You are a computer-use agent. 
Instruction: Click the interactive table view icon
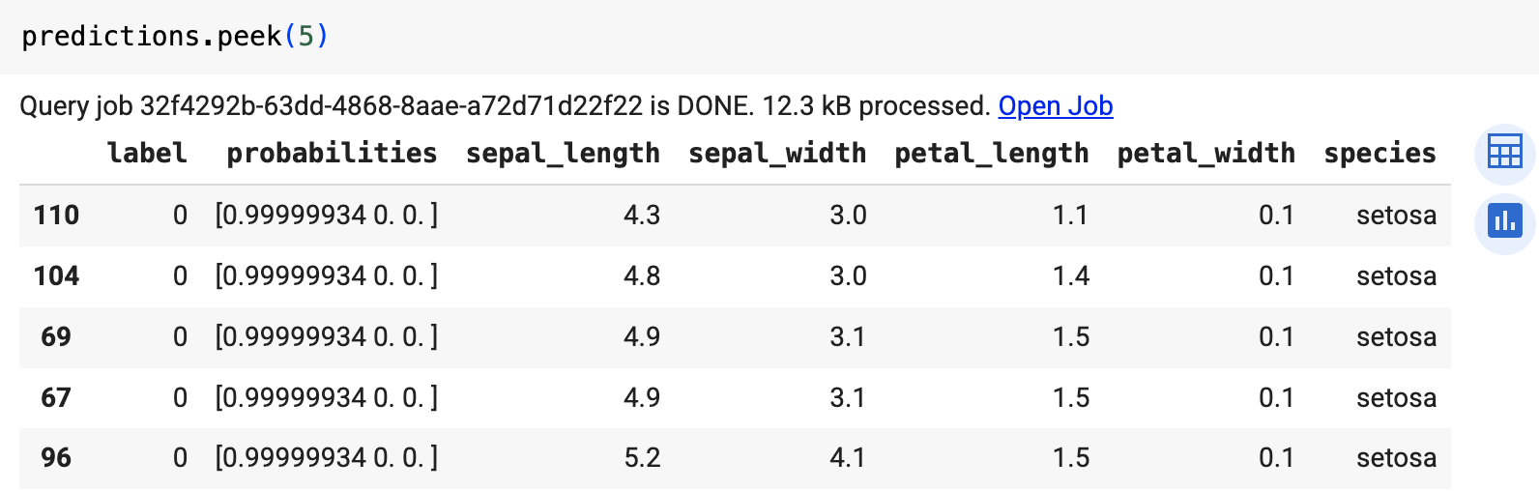point(1504,153)
